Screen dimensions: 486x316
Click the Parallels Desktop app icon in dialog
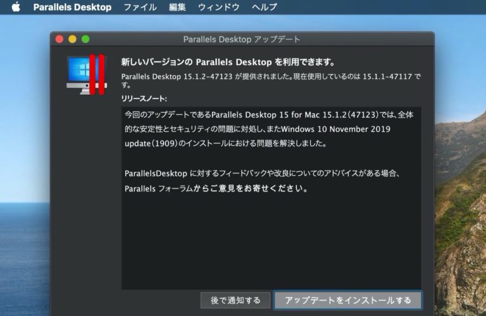coord(86,75)
